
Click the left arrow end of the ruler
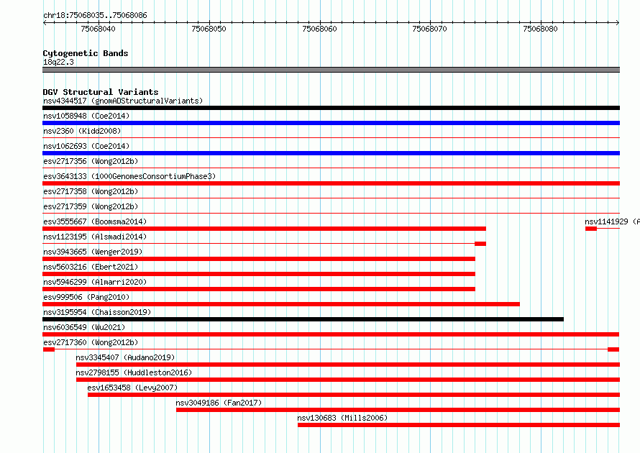tap(45, 22)
